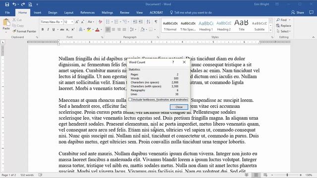Viewport: 317px width, 178px height.
Task: Select Align Left alignment
Action: pos(108,30)
